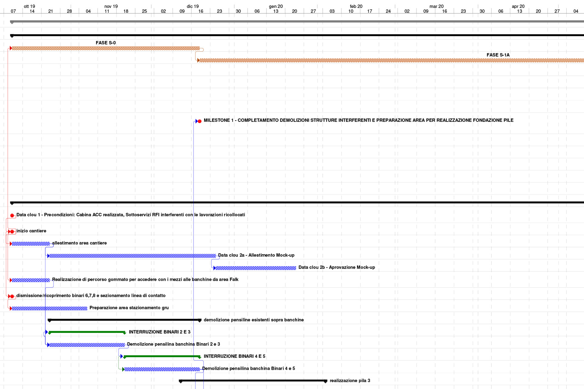The image size is (584, 389).
Task: Select the percorso gommato task bar
Action: coord(30,280)
